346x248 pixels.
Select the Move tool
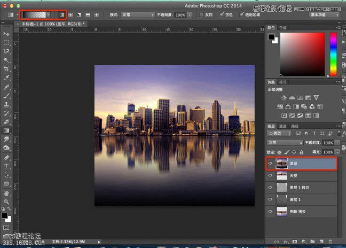click(6, 33)
